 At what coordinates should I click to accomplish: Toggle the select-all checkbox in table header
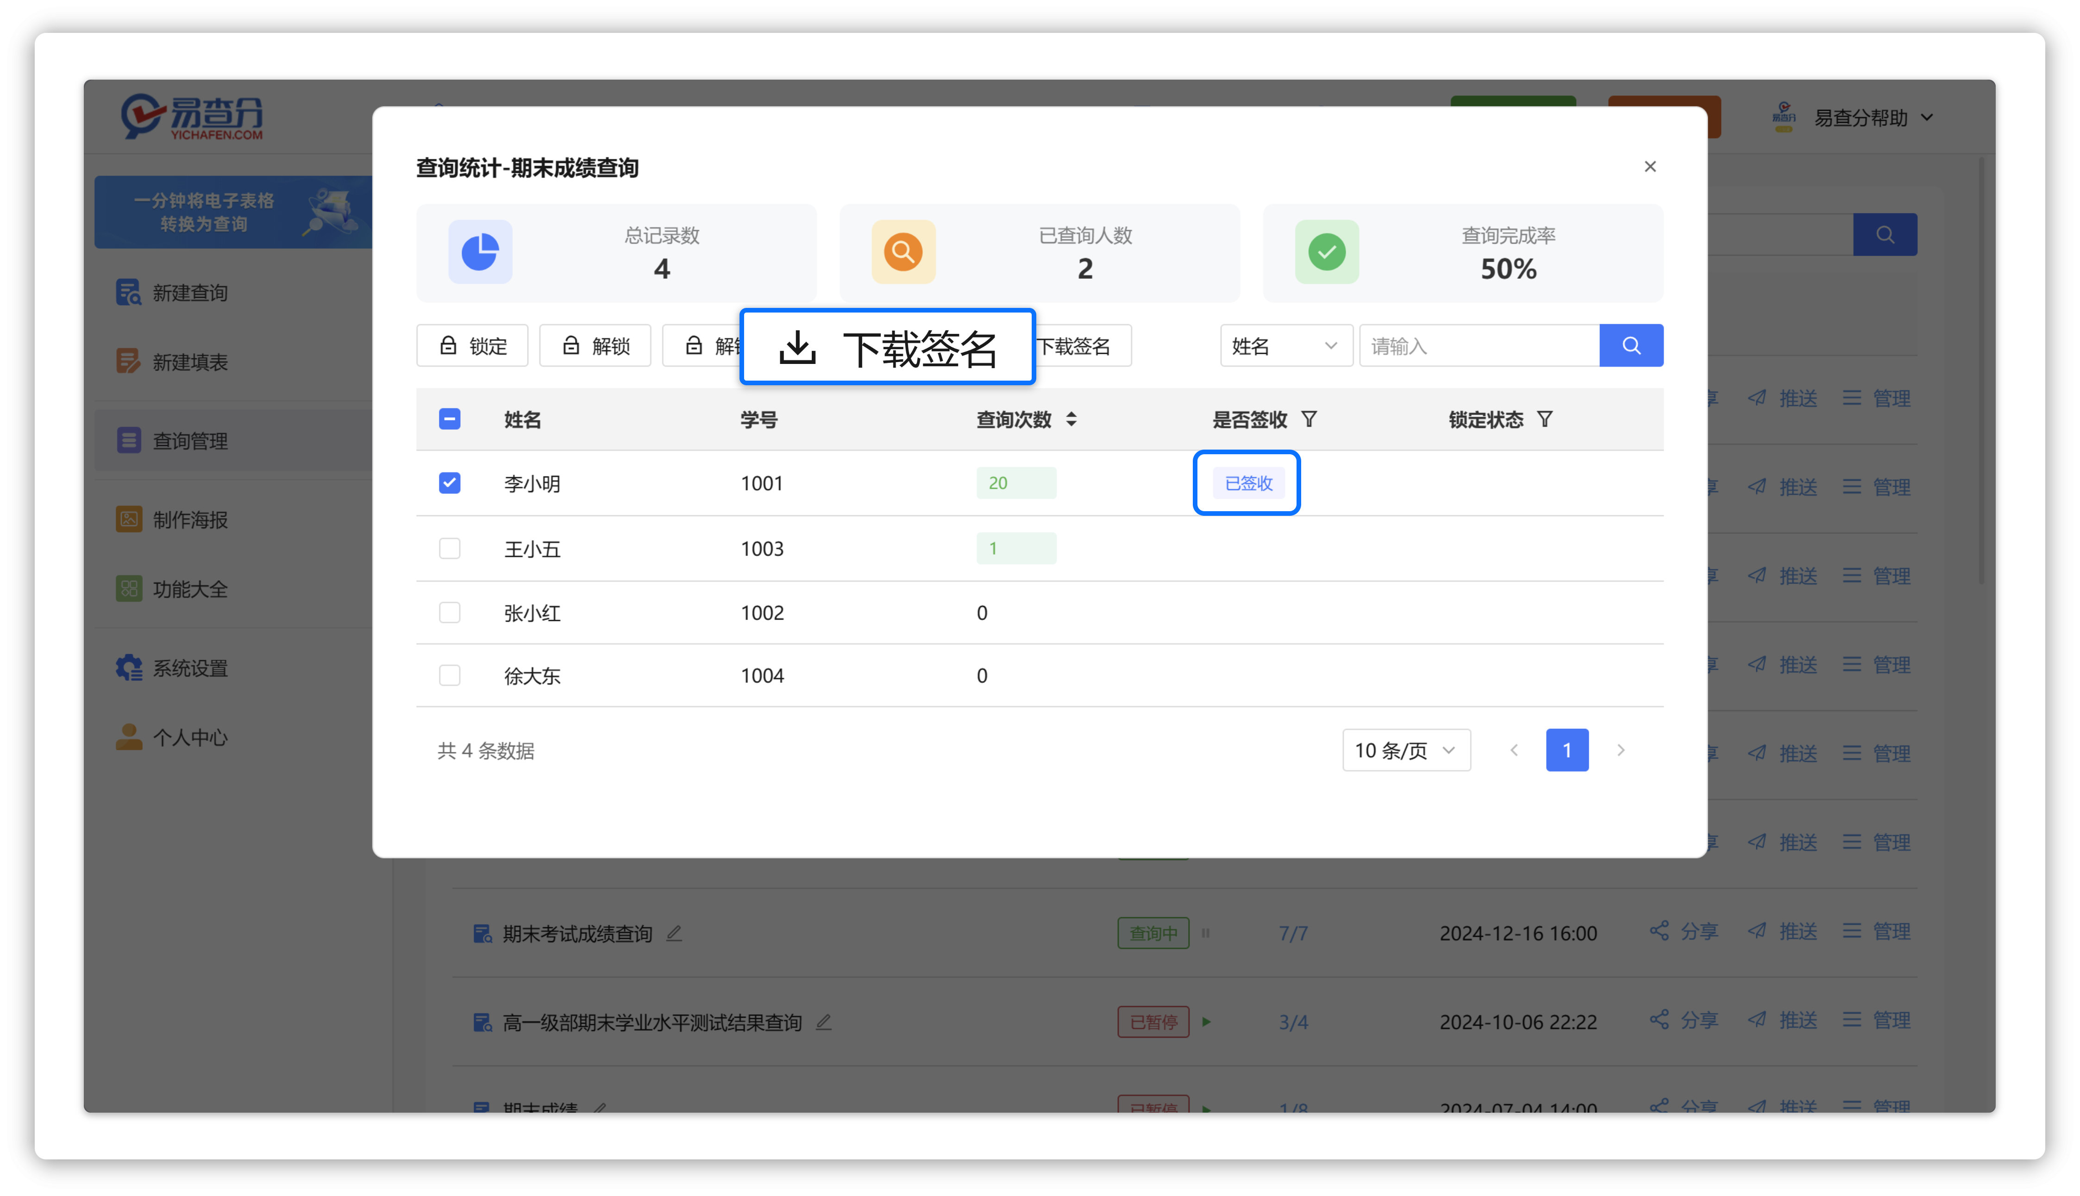[x=449, y=419]
